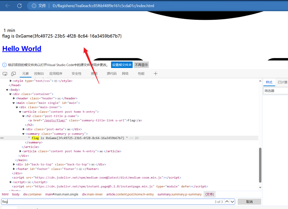This screenshot has width=288, height=209.
Task: Select the 已计算 side panel tab
Action: click(282, 82)
